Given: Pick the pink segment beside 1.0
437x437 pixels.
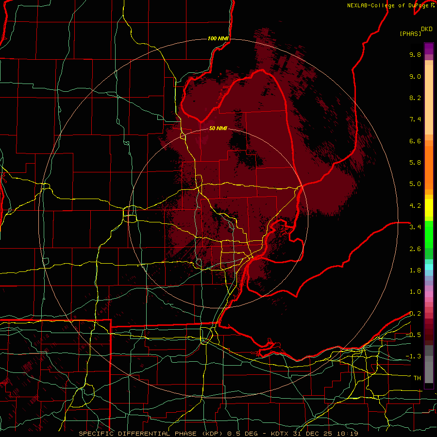Looking at the screenshot, I should point(429,294).
